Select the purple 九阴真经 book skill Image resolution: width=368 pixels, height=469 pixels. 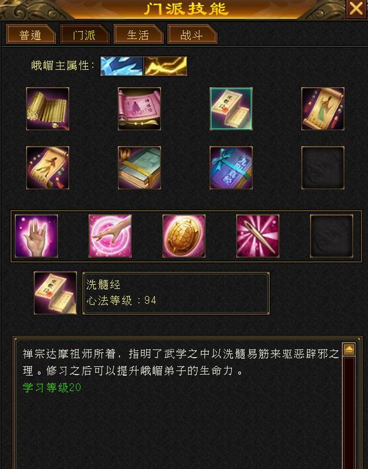[231, 168]
